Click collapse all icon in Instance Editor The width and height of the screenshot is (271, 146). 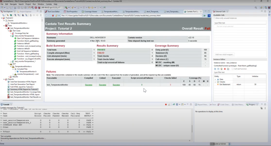[218, 69]
